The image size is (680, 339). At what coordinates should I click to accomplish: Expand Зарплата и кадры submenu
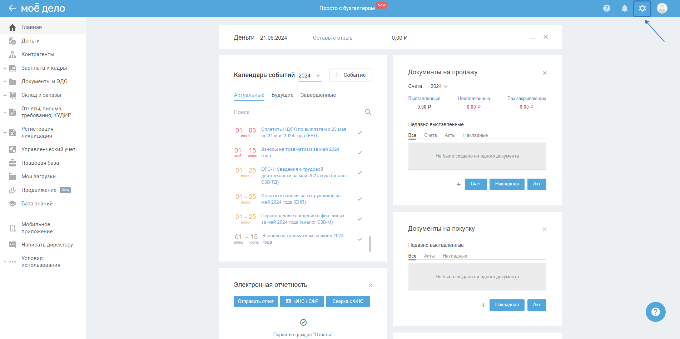point(5,68)
